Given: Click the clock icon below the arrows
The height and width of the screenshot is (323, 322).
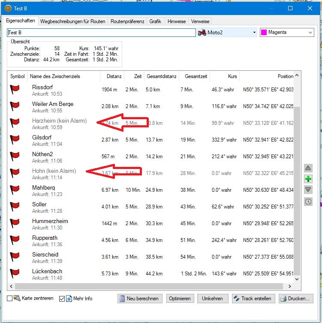Looking at the screenshot, I should 308,201.
